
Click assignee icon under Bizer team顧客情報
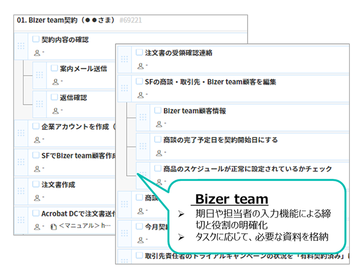tap(159, 124)
